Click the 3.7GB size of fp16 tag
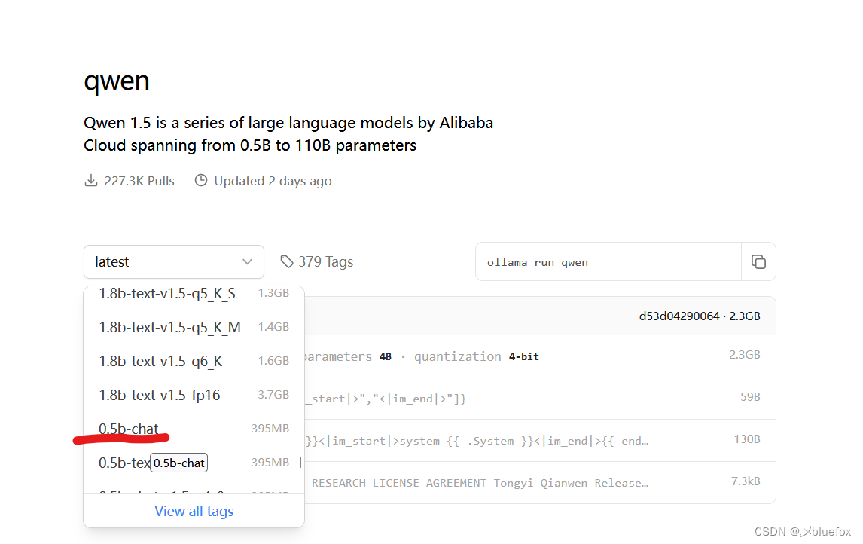Screen dimensions: 863x544 coord(273,395)
